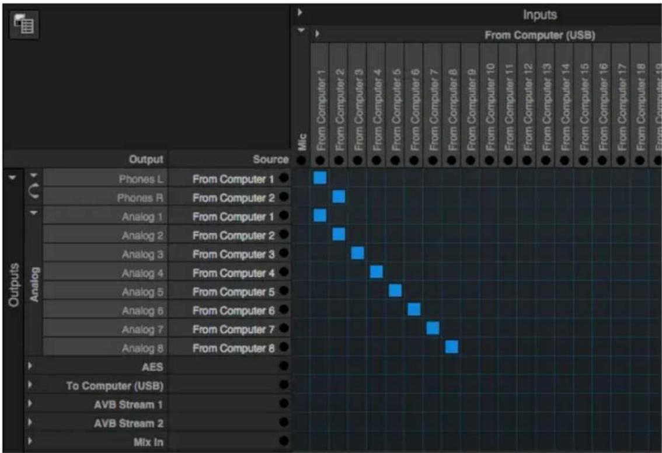Expand the From Computer (USB) header triangle
Image resolution: width=662 pixels, height=453 pixels.
(317, 34)
